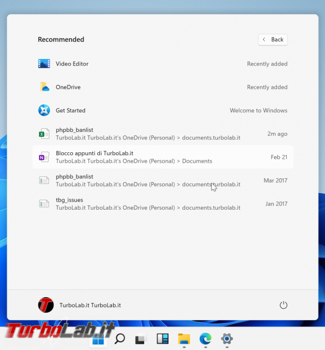This screenshot has height=350, width=325.
Task: Click the TurboLab.it TurboLab.it account name
Action: [90, 305]
